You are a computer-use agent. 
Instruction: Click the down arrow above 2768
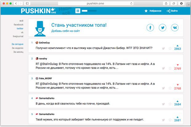(178, 85)
